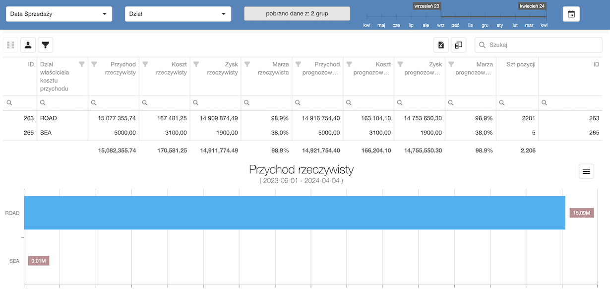Viewport: 610px width, 297px height.
Task: Click the user person icon button
Action: coord(28,45)
